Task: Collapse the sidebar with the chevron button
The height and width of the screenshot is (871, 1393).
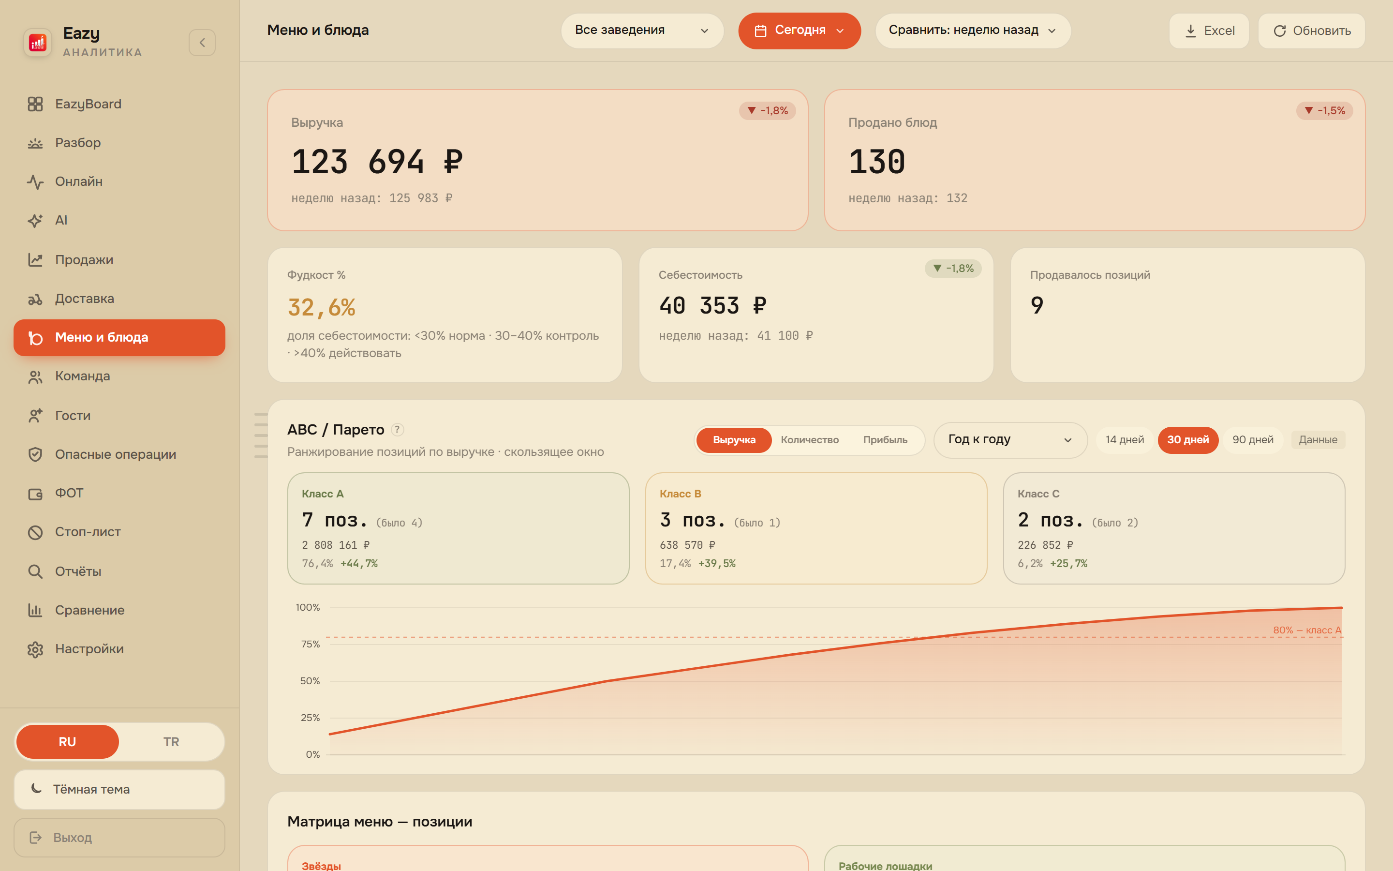Action: [x=202, y=43]
